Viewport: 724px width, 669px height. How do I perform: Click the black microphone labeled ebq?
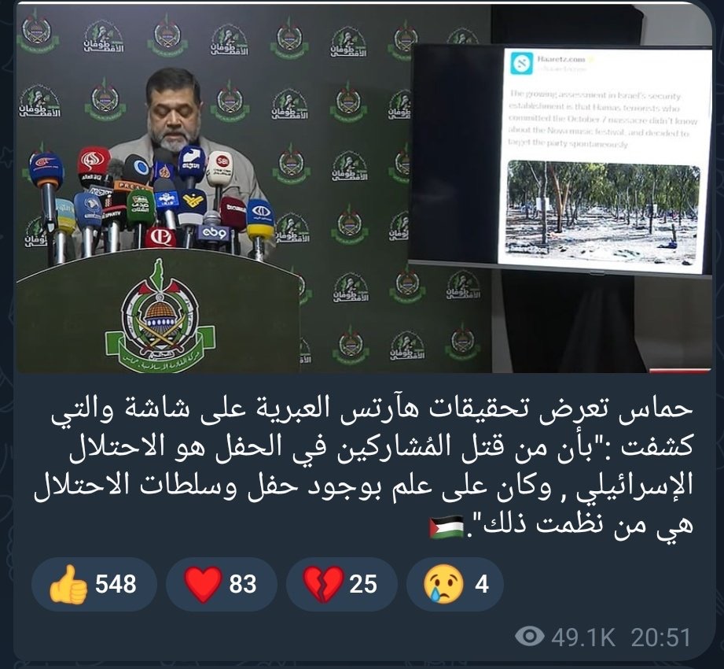point(213,232)
